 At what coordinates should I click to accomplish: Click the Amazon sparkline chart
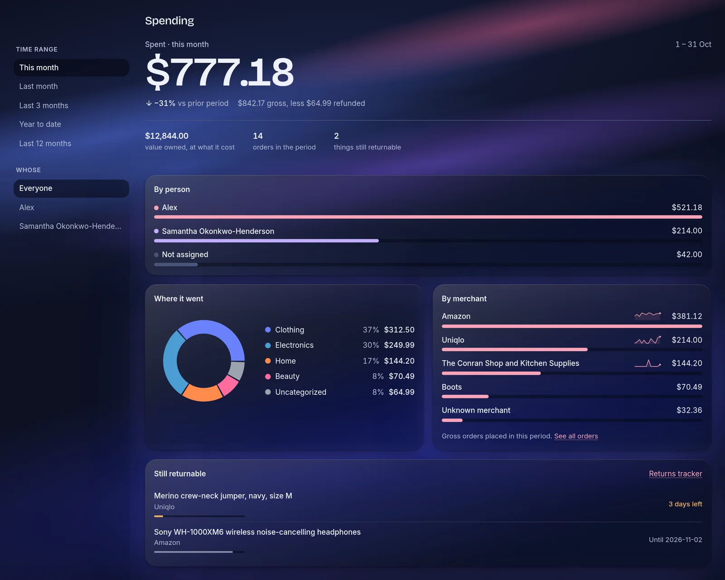(x=648, y=315)
